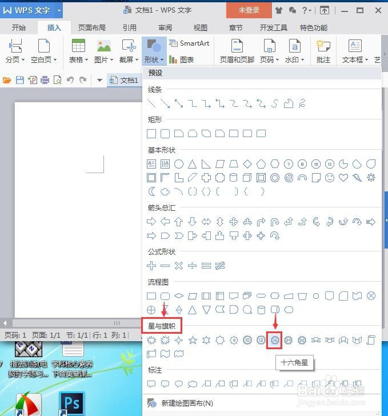Choose the vertical scroll shape
388x416 pixels.
pyautogui.click(x=371, y=340)
